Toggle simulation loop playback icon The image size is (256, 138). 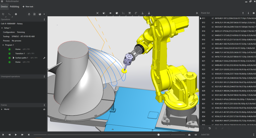[x=195, y=135]
